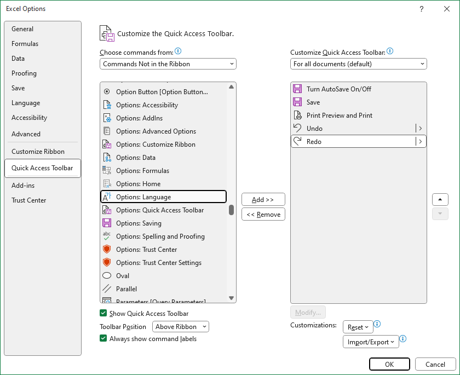This screenshot has width=460, height=375.
Task: Open the For all documents (default) dropdown
Action: click(359, 64)
